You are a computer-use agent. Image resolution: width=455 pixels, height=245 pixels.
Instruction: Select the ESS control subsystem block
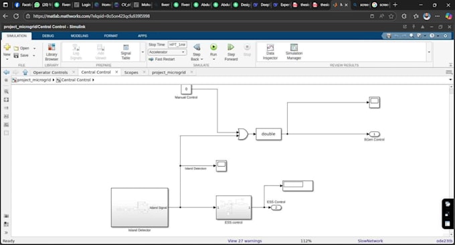(x=234, y=208)
